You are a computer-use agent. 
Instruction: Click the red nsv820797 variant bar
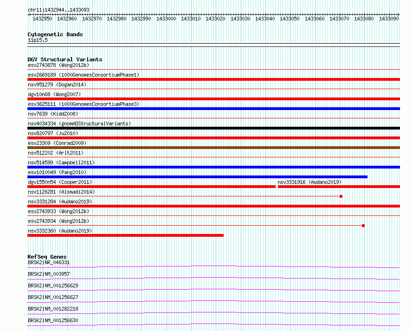tap(213, 138)
